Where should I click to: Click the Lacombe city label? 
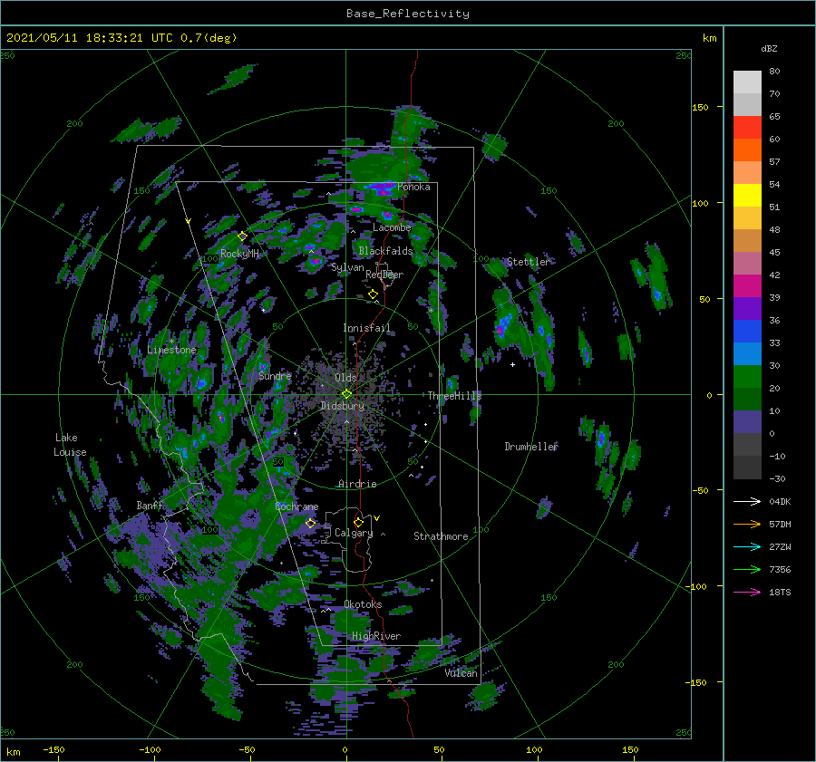(392, 227)
